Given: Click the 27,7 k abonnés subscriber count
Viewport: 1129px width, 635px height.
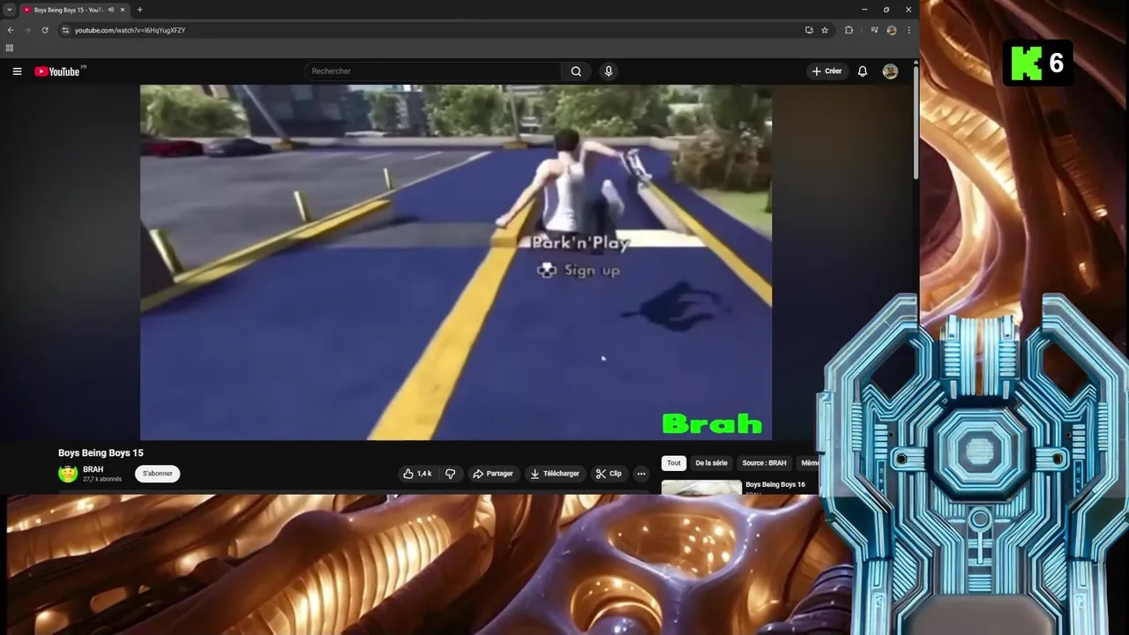Looking at the screenshot, I should (102, 479).
